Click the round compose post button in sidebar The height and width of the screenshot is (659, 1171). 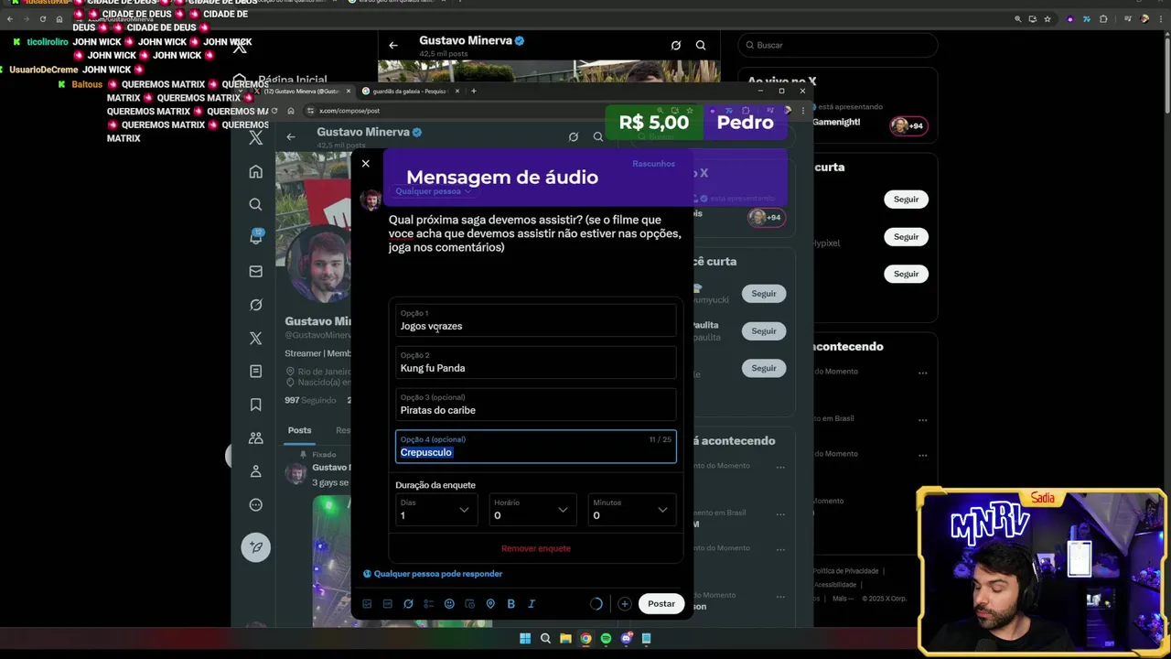coord(256,546)
